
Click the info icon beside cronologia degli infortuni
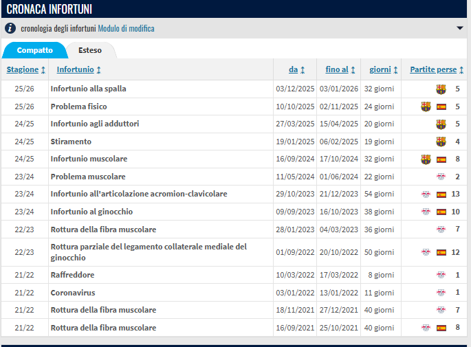pyautogui.click(x=10, y=28)
